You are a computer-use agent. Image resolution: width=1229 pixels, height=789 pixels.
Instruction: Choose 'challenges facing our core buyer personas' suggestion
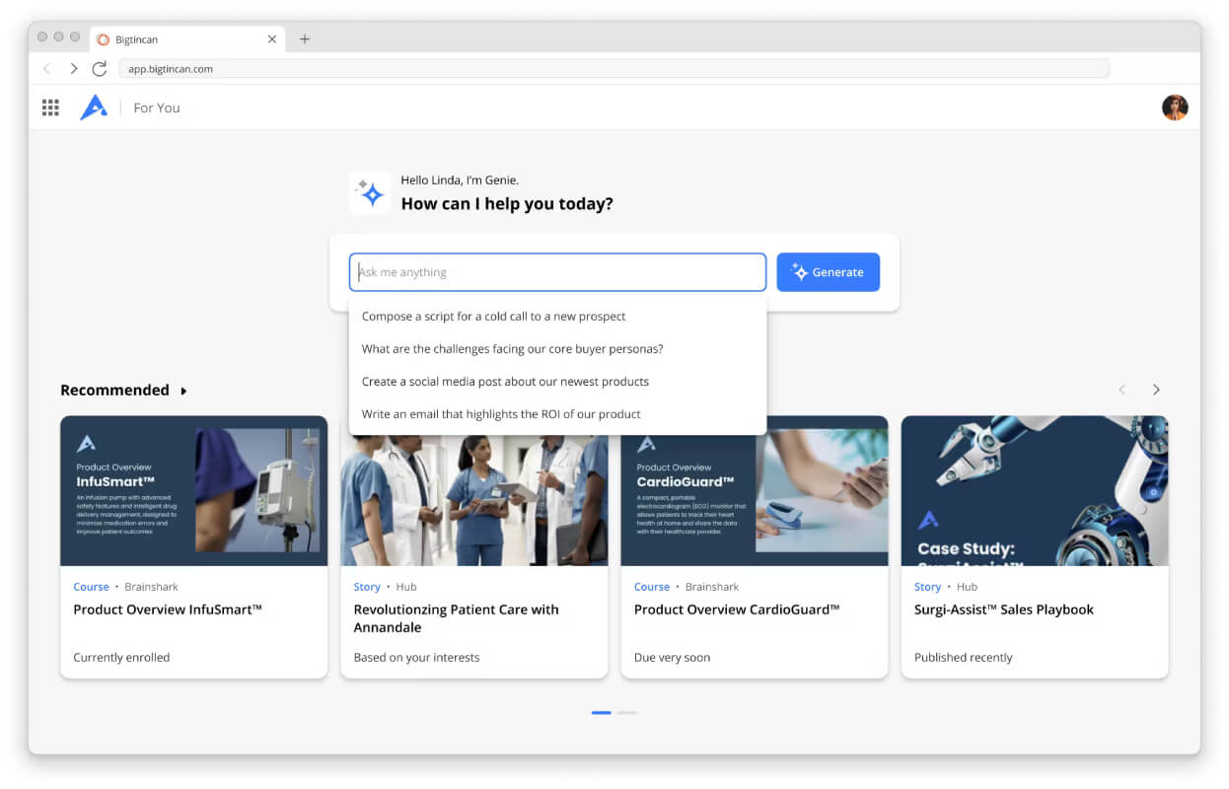(557, 349)
